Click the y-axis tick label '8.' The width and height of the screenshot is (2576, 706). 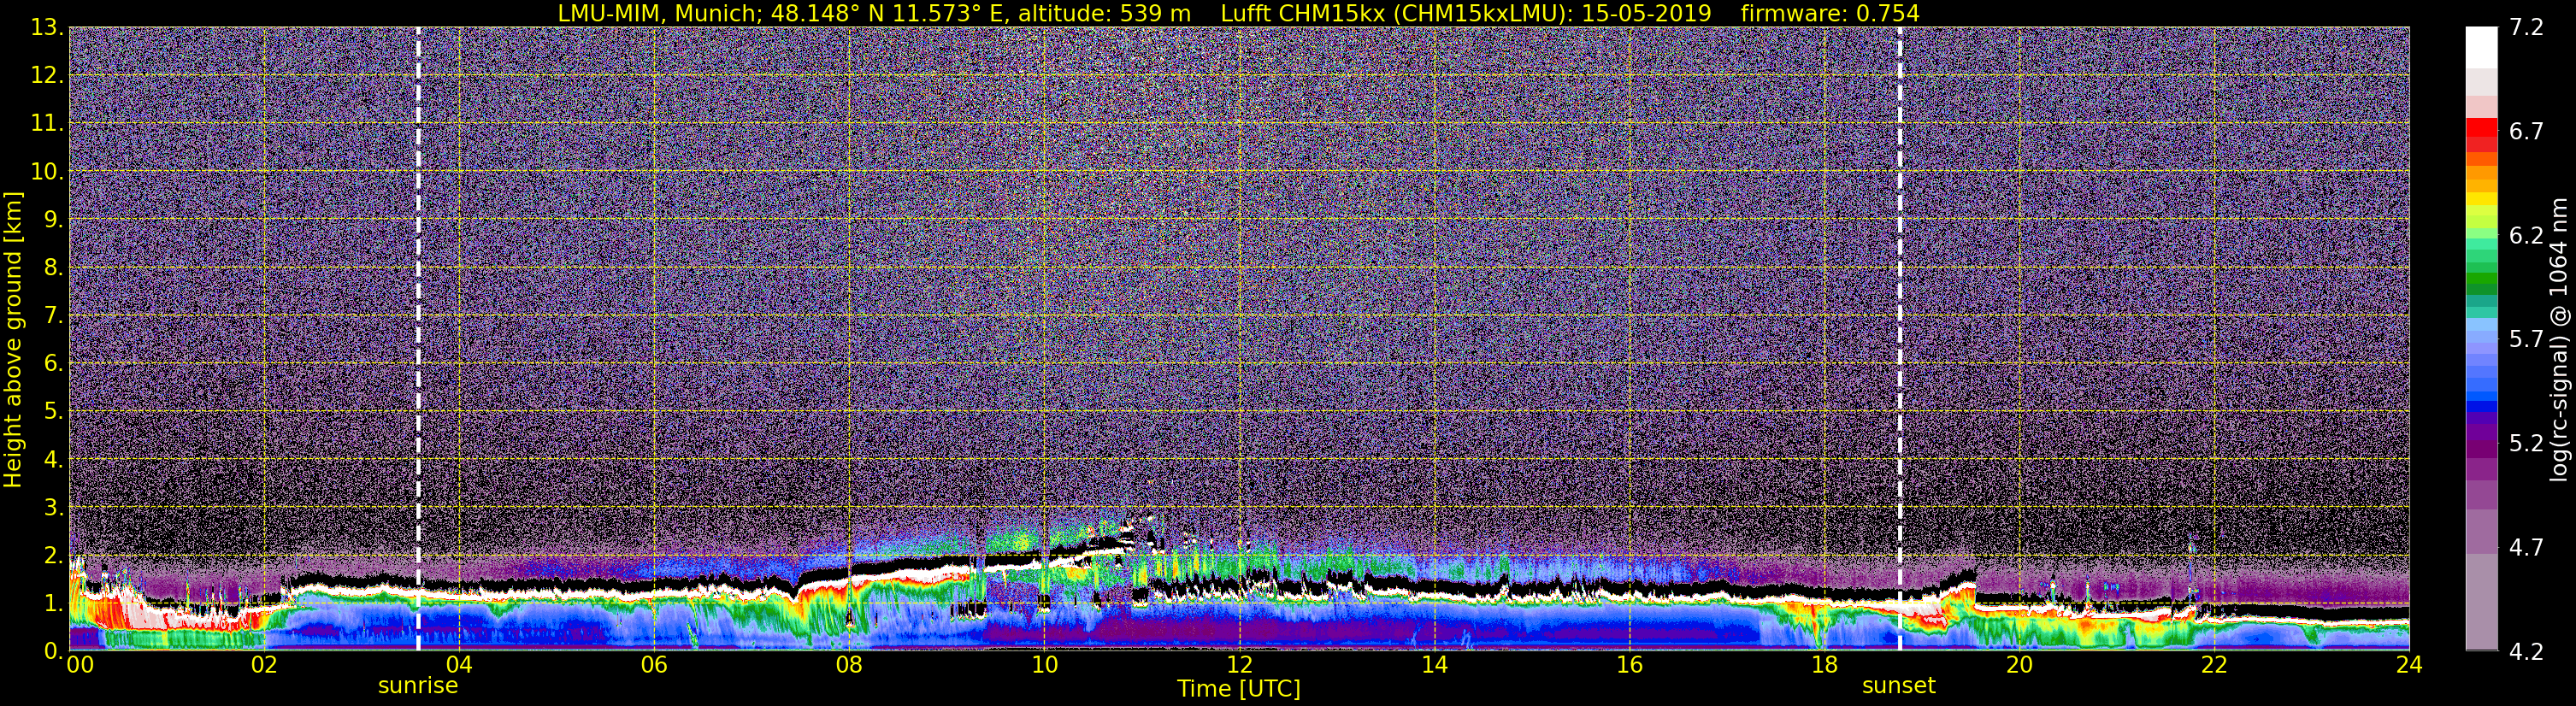[x=53, y=267]
